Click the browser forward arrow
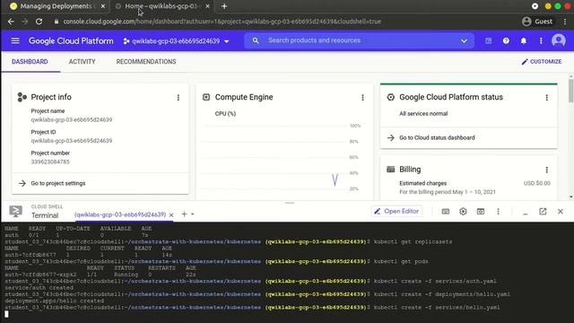Viewport: 574px width, 323px height. pos(25,22)
